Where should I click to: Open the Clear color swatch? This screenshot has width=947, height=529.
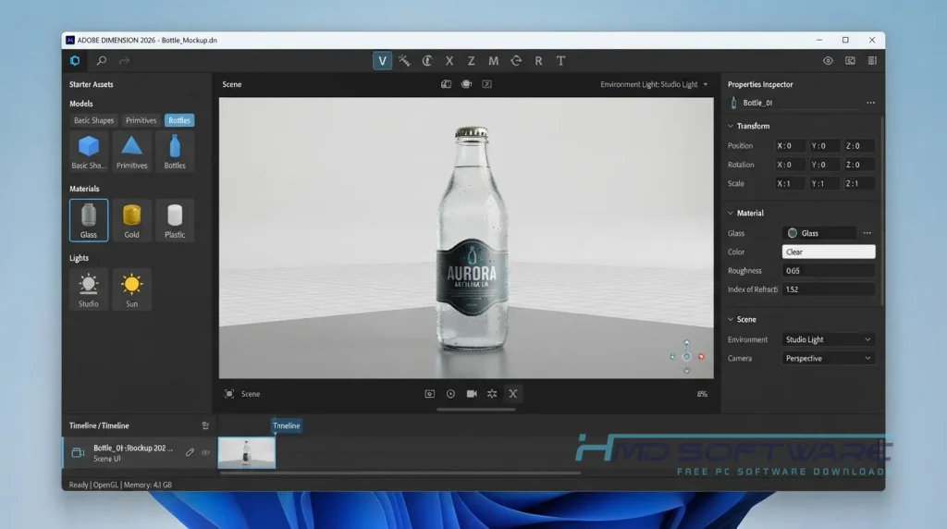click(829, 252)
